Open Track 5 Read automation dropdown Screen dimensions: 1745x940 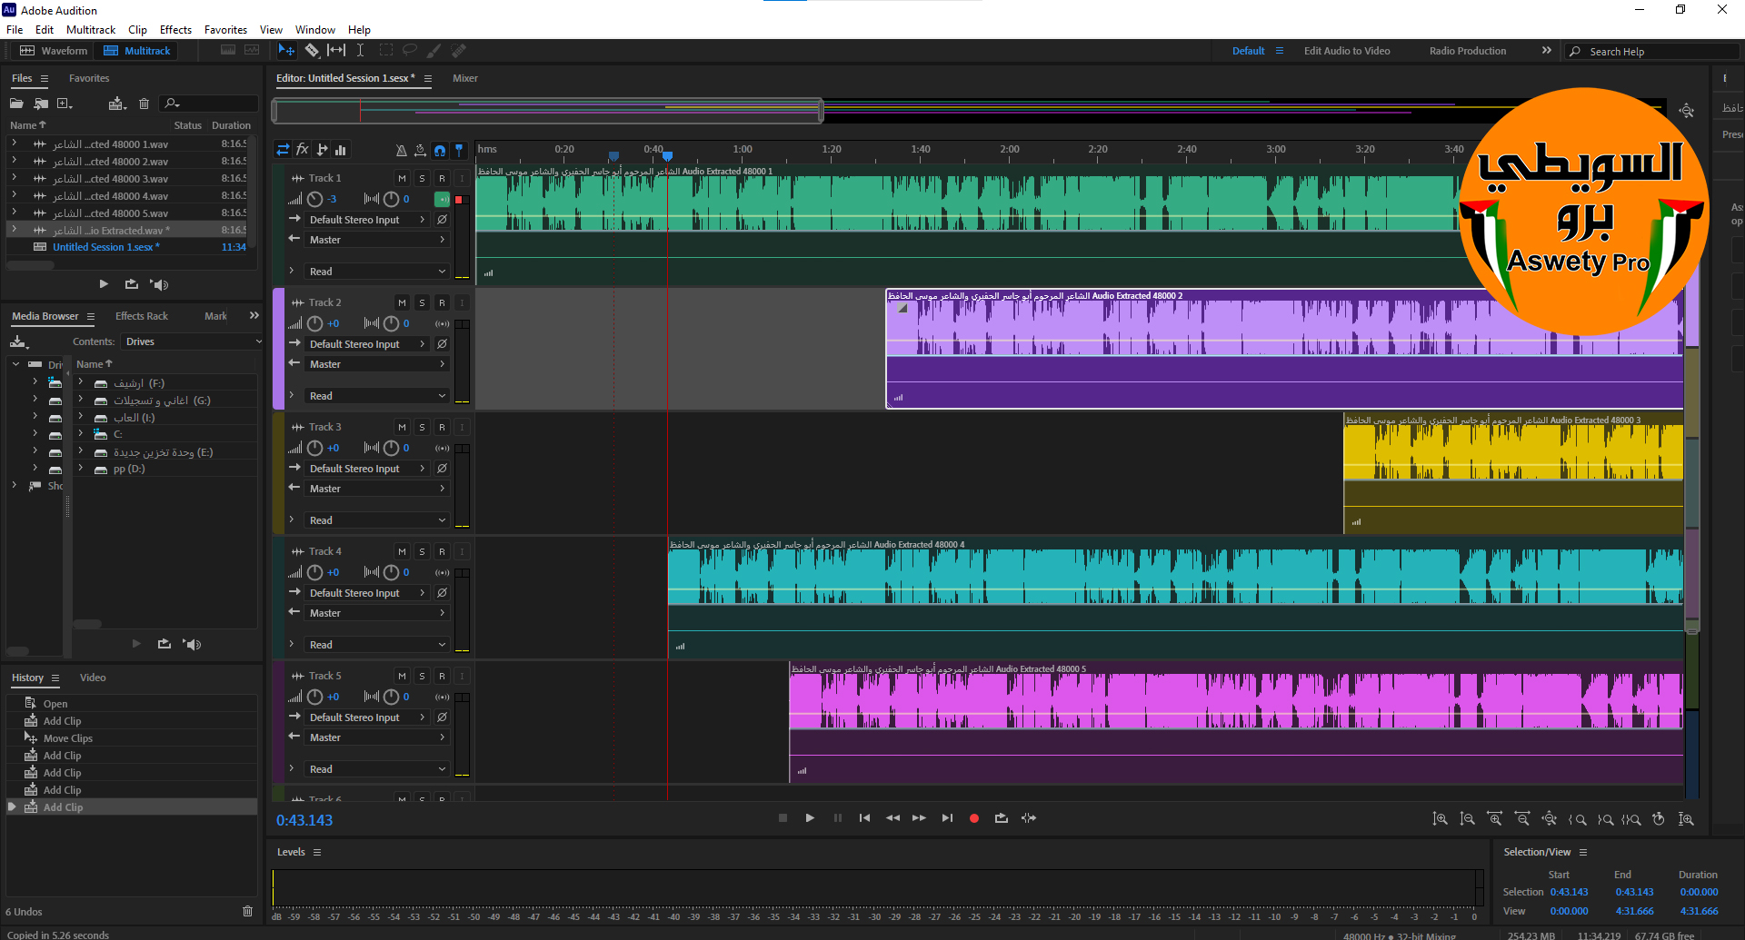[376, 769]
